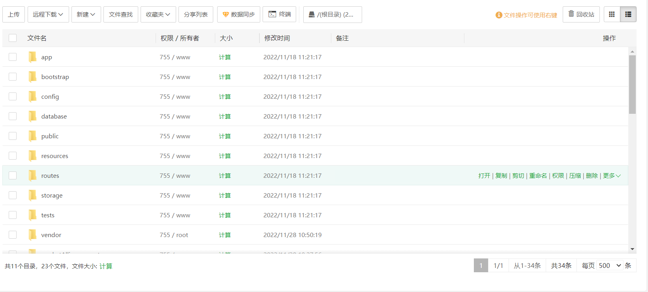Check the tests folder checkbox
648x292 pixels.
point(13,215)
